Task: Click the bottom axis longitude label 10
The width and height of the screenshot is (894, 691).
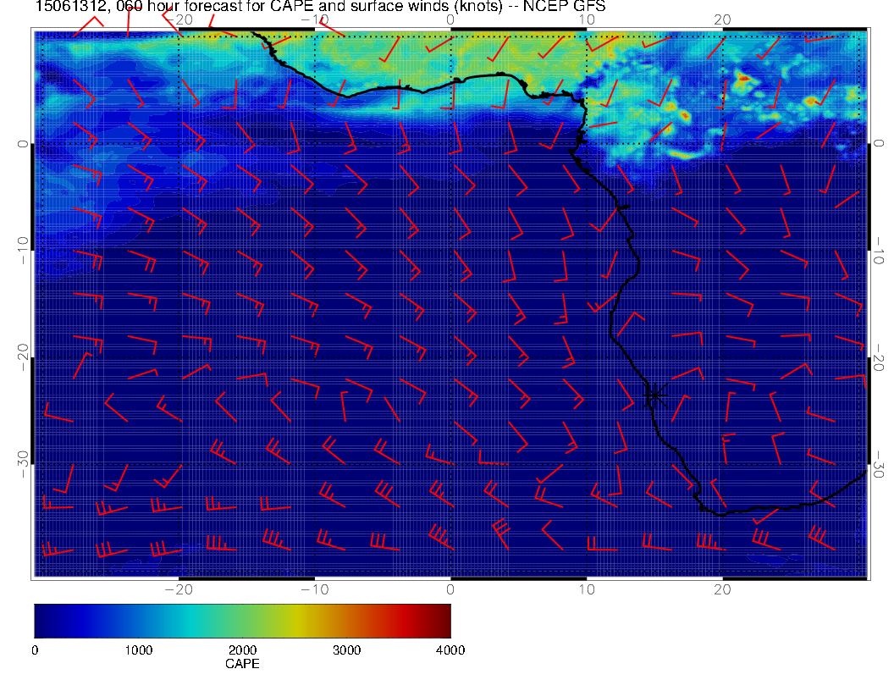Action: pos(587,589)
